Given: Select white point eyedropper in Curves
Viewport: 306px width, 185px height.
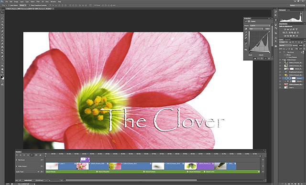Looking at the screenshot, I should pyautogui.click(x=246, y=38).
